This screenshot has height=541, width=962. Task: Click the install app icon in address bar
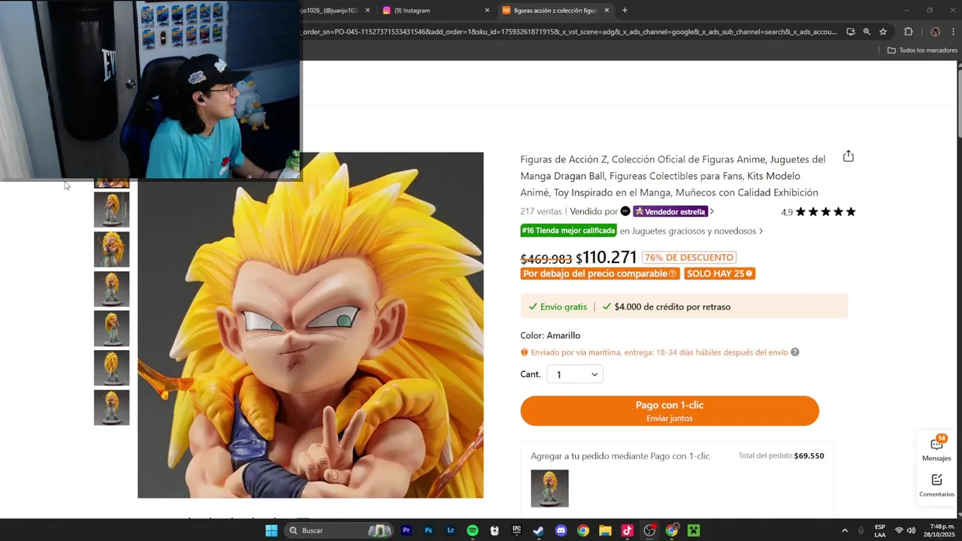tap(850, 32)
